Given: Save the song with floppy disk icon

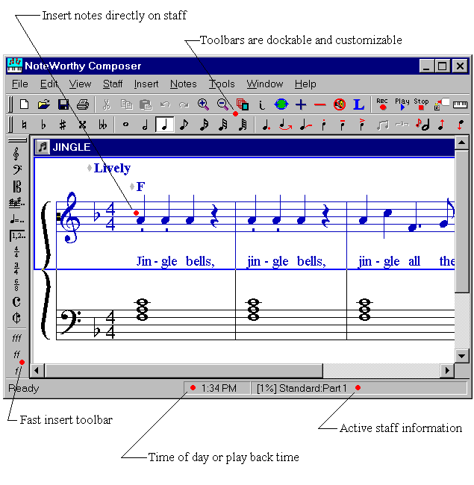Looking at the screenshot, I should (63, 104).
